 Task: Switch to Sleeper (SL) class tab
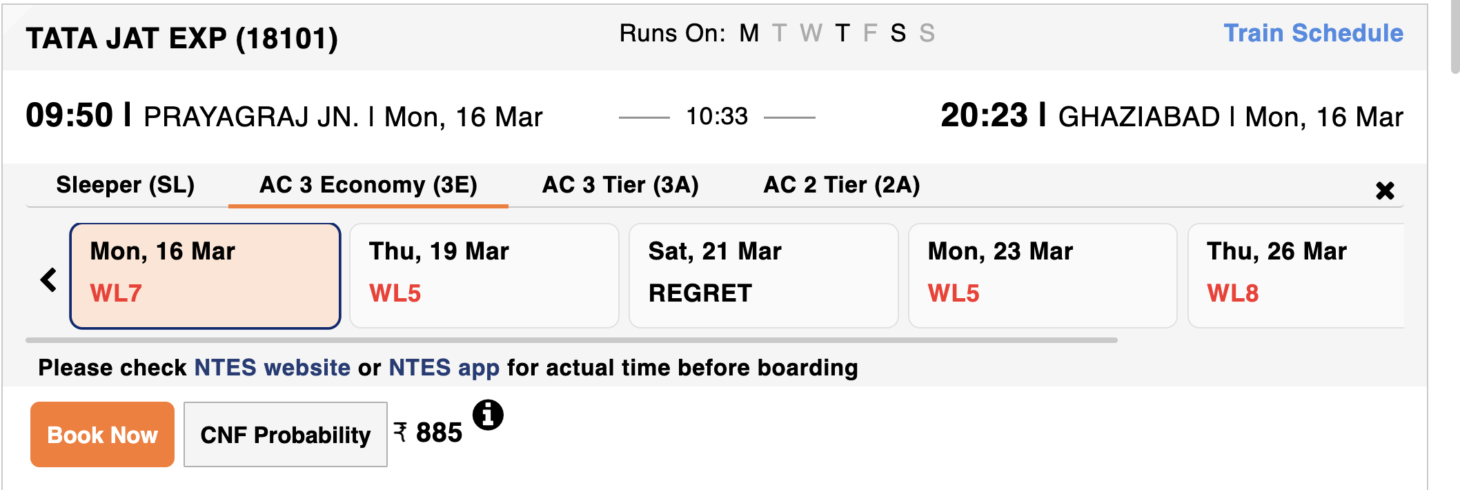tap(125, 185)
